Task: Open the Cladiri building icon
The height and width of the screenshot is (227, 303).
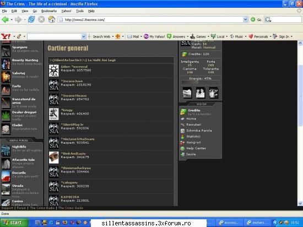Action: (6, 129)
